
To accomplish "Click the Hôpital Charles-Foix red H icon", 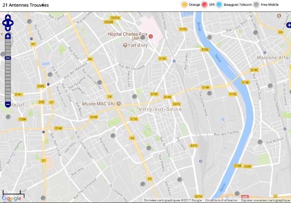I will pyautogui.click(x=151, y=36).
